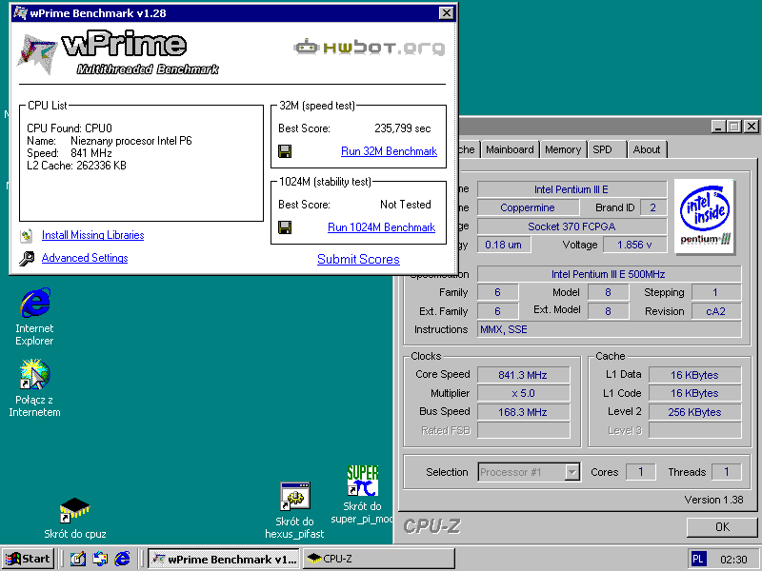Click the Not Tested score text
The height and width of the screenshot is (571, 762).
point(406,205)
